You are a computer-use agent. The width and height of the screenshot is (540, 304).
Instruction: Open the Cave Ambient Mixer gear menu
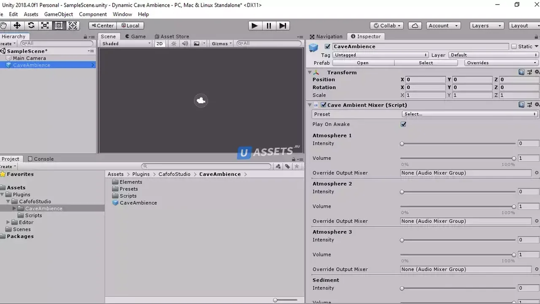[537, 105]
